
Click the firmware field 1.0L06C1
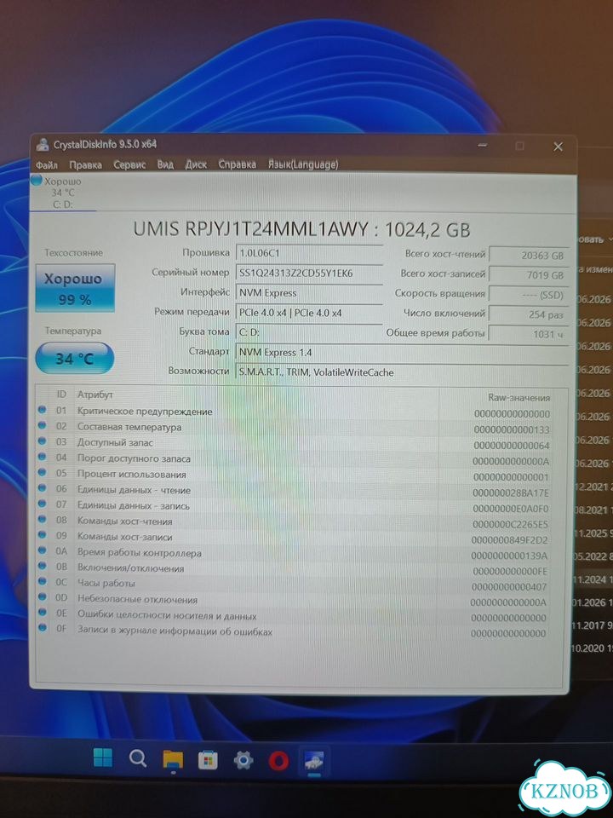point(309,253)
